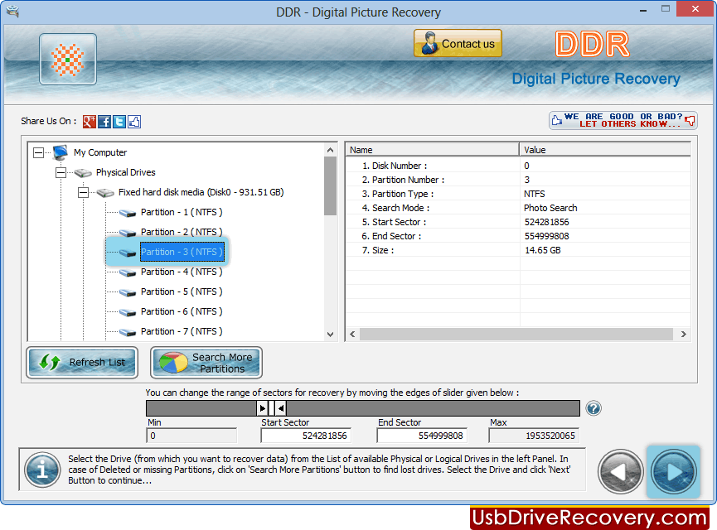The width and height of the screenshot is (717, 530).
Task: Select Partition - 6 (NTFS)
Action: point(182,311)
